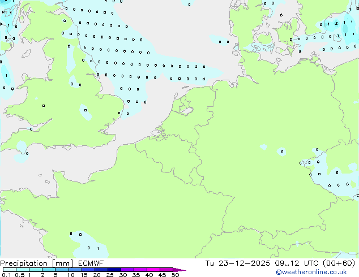The width and height of the screenshot is (359, 277).
Task: Click the 30–35 mm purple legend swatch
Action: [127, 270]
